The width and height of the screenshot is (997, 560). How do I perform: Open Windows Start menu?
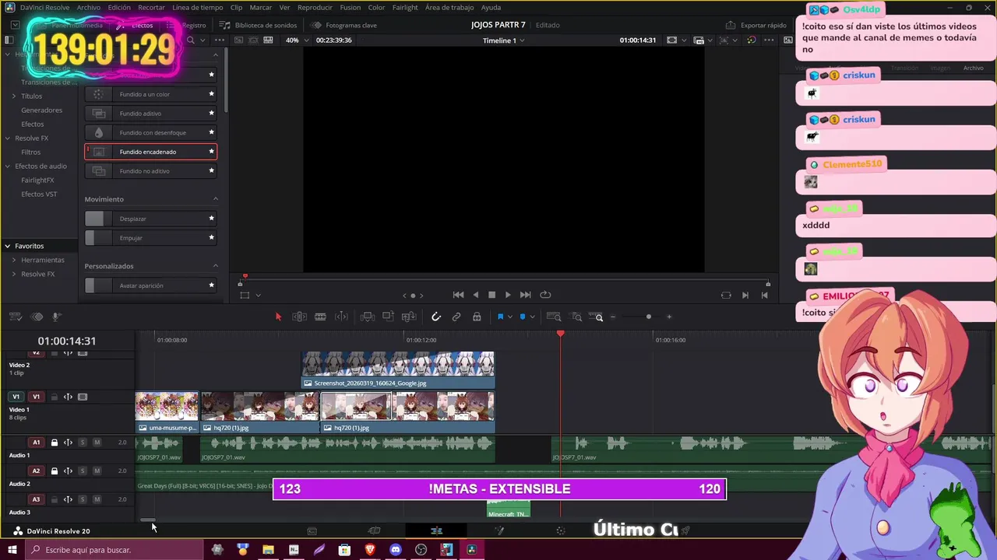coord(12,550)
